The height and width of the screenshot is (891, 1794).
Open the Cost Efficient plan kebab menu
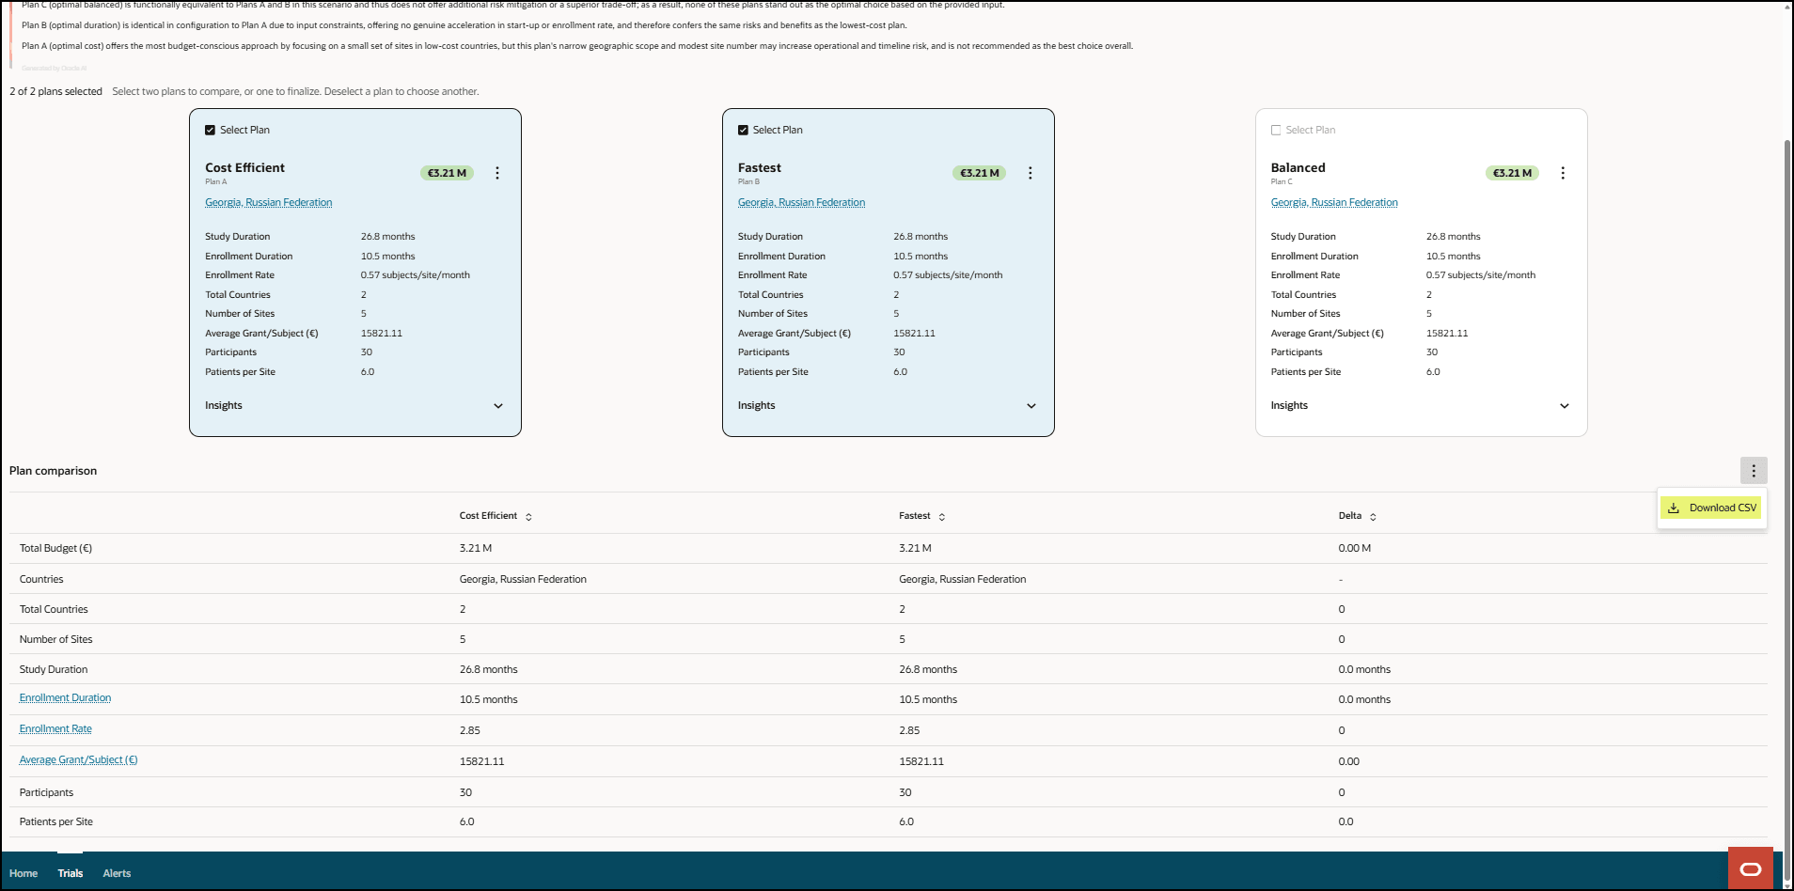(497, 173)
